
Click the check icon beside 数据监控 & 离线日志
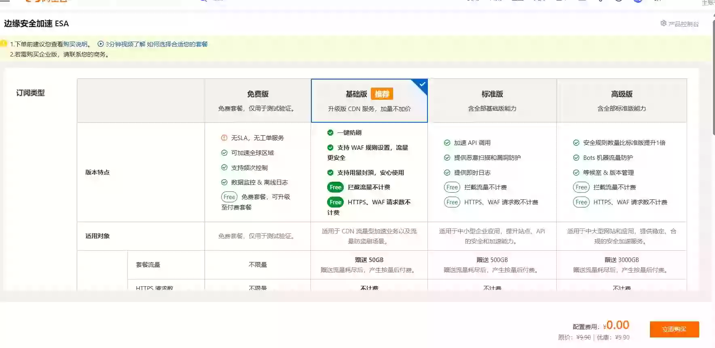224,182
